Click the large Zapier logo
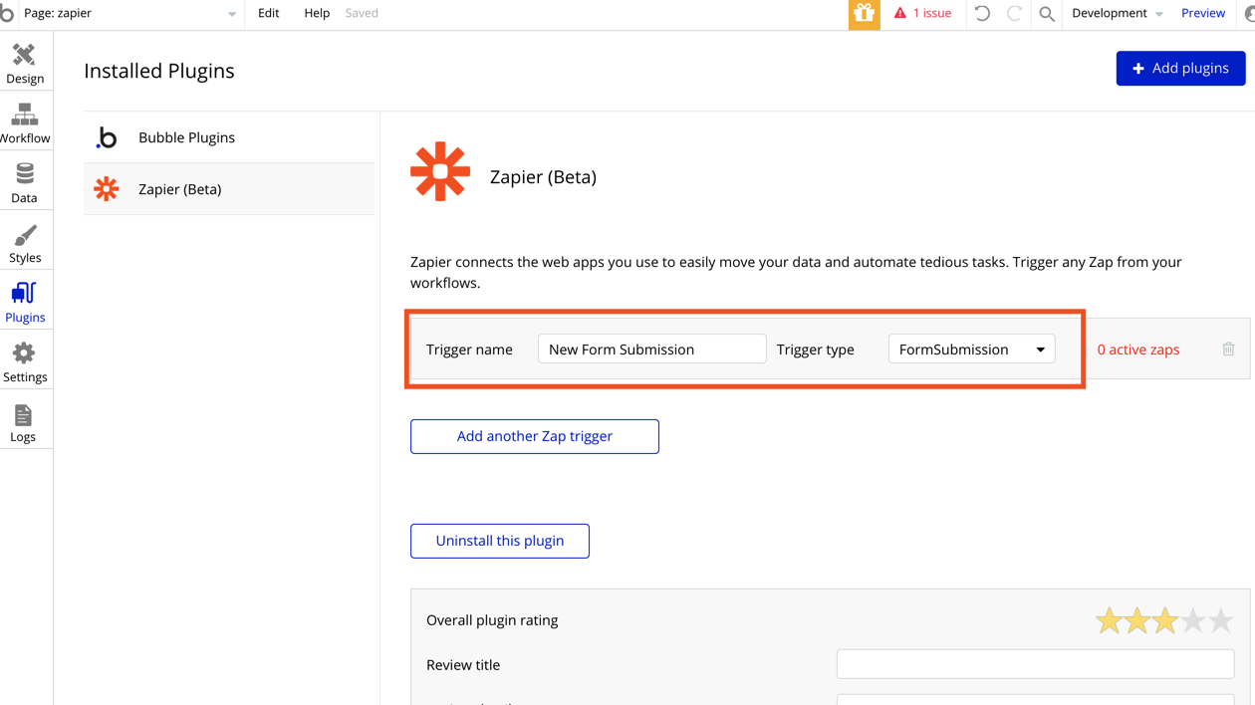1255x705 pixels. coord(440,171)
